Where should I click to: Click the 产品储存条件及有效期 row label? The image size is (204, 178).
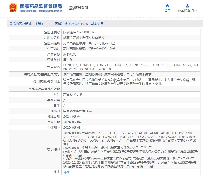(44, 89)
